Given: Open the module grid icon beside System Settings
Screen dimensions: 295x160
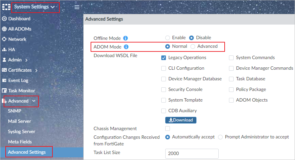Looking at the screenshot, I should [6, 7].
